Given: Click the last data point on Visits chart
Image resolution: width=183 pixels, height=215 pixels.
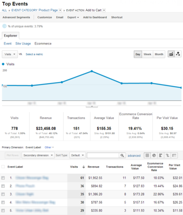Looking at the screenshot, I should coord(181,87).
